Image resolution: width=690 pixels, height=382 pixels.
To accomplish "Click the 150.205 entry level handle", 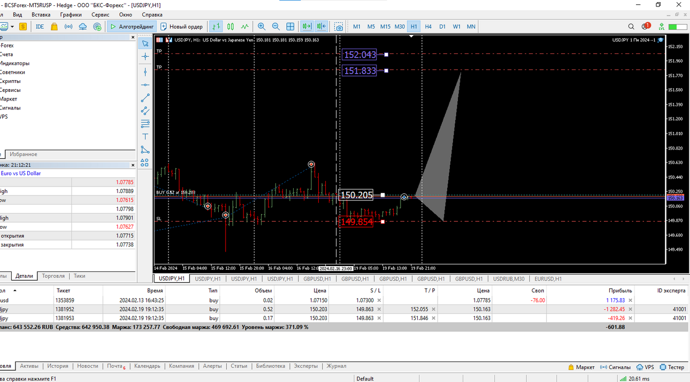I will 383,195.
